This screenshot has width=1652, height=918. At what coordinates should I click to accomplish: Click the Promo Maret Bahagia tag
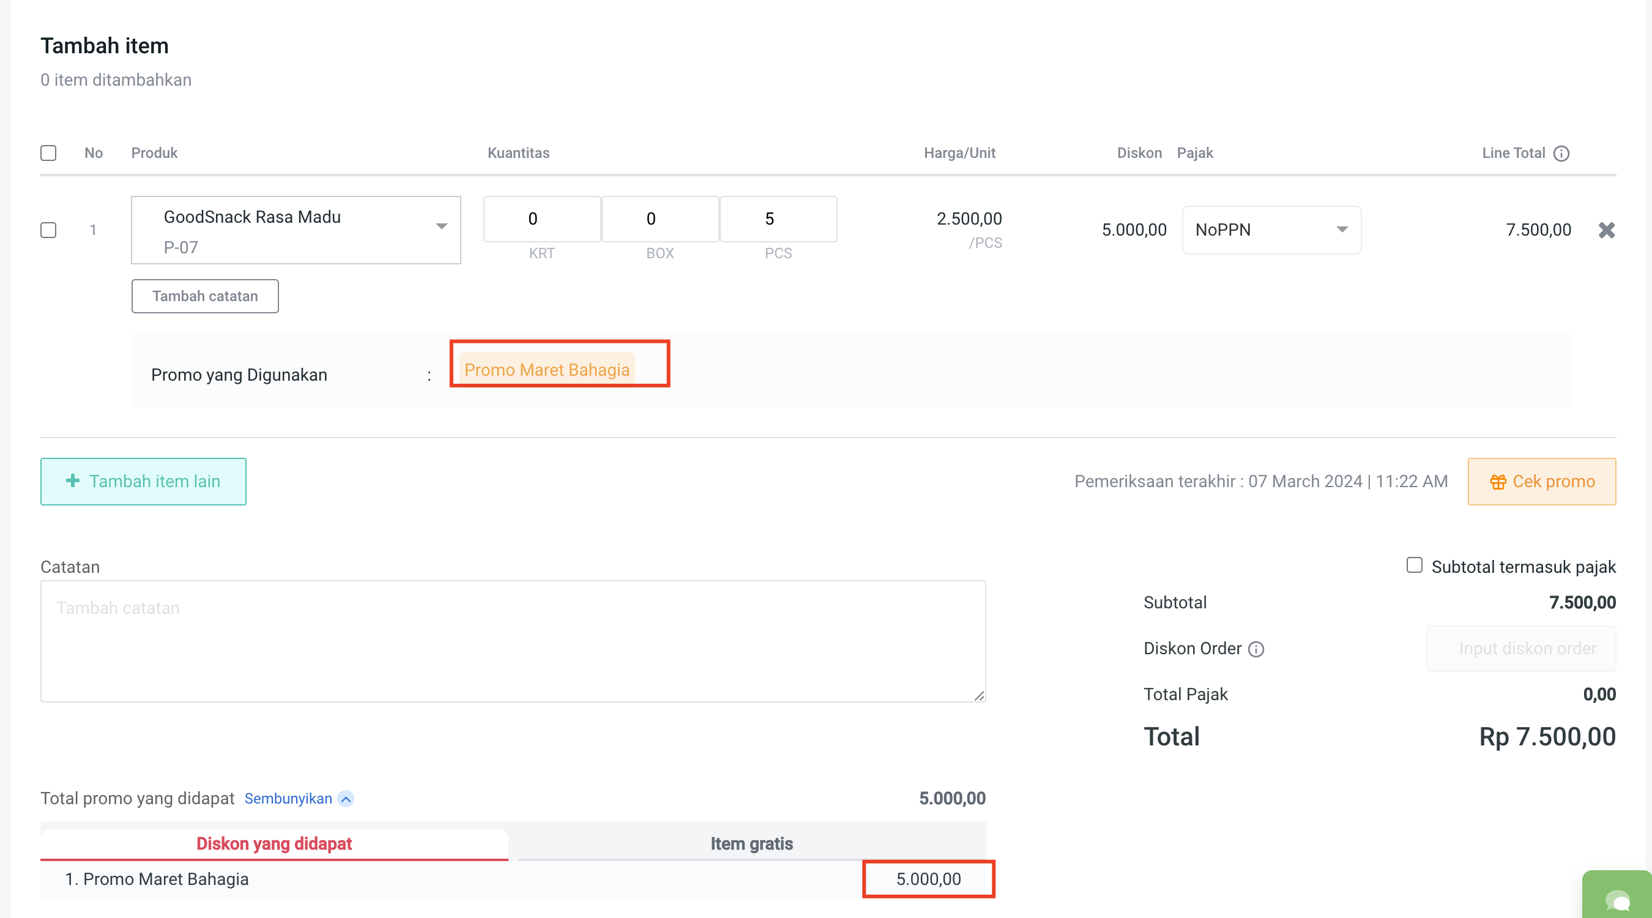546,370
